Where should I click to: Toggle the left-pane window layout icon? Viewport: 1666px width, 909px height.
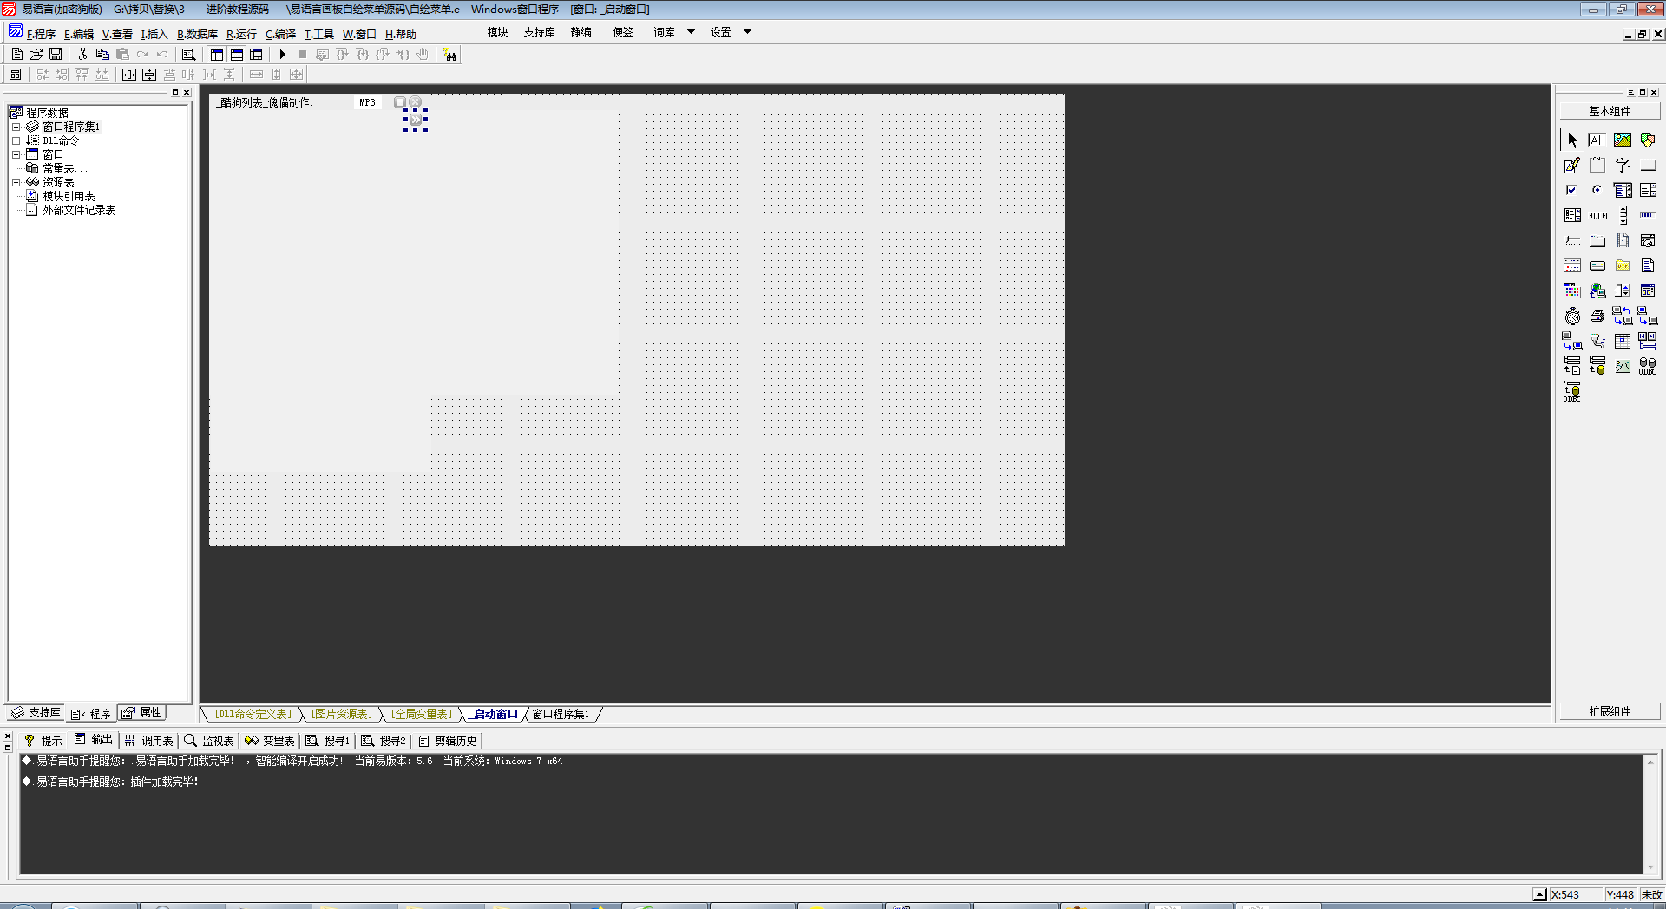point(217,55)
